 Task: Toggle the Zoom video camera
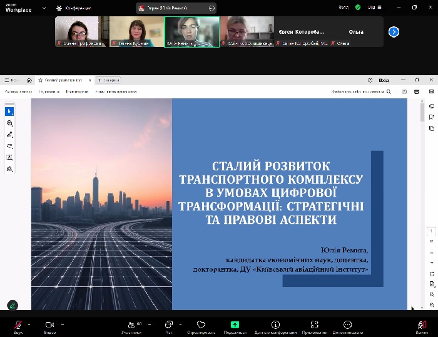pos(49,324)
